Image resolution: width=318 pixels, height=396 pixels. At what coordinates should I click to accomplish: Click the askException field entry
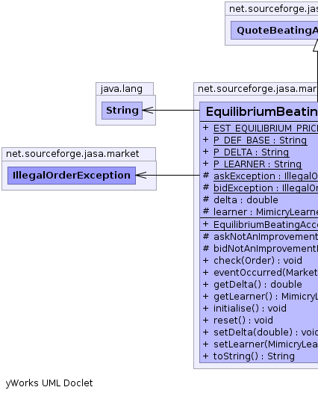pos(266,176)
